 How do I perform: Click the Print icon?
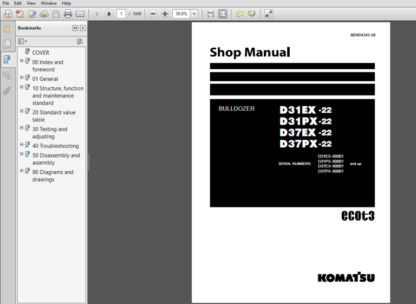68,14
